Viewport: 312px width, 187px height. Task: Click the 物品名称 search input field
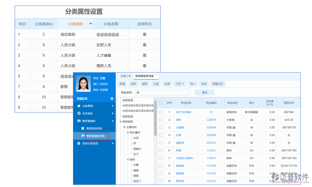(x=163, y=92)
